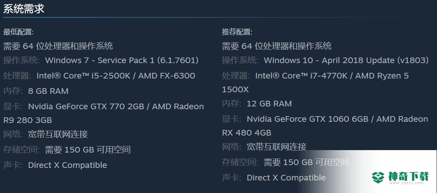Select the 12 GB RAM recommended memory text
Viewport: 437px width, 193px height.
point(269,104)
